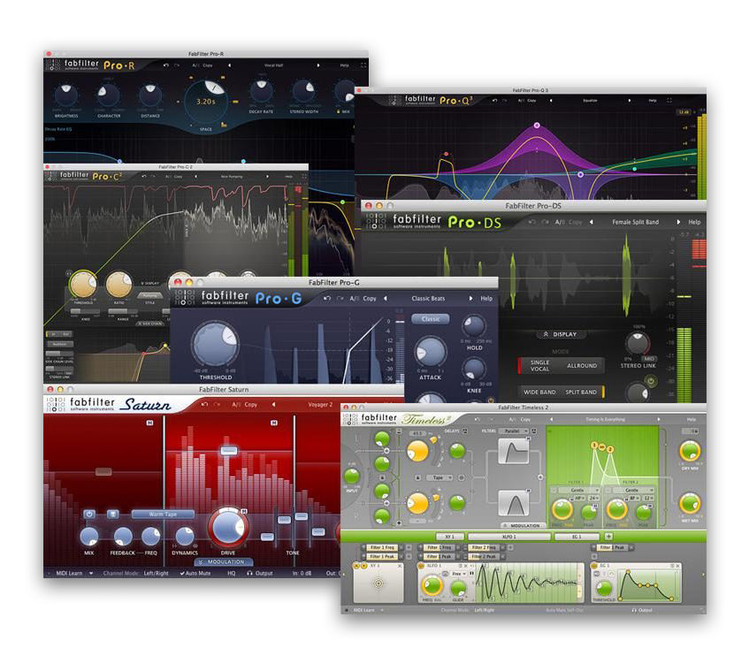749x663 pixels.
Task: Click the THRESHOLD knob in Pro-C 2
Action: [82, 284]
